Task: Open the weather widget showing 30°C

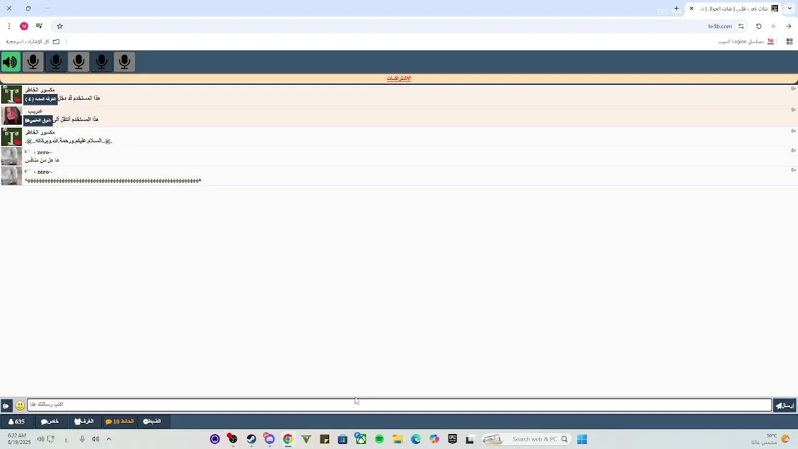Action: coord(771,439)
